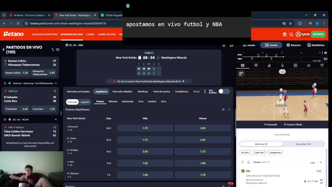This screenshot has width=332, height=187.
Task: Open the Boxscore view
Action: click(294, 45)
